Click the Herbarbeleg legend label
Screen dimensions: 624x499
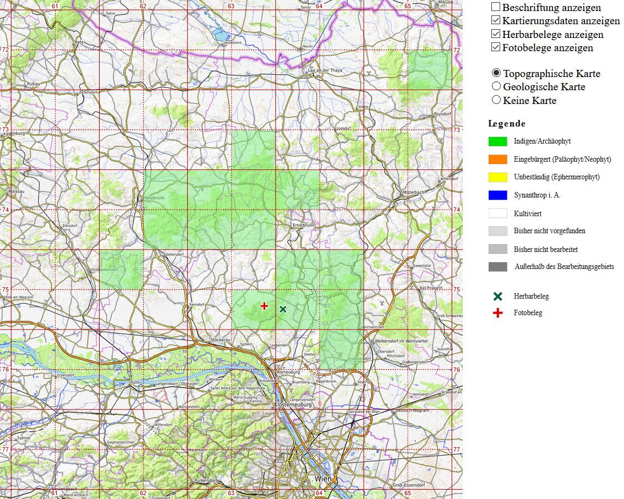(531, 297)
